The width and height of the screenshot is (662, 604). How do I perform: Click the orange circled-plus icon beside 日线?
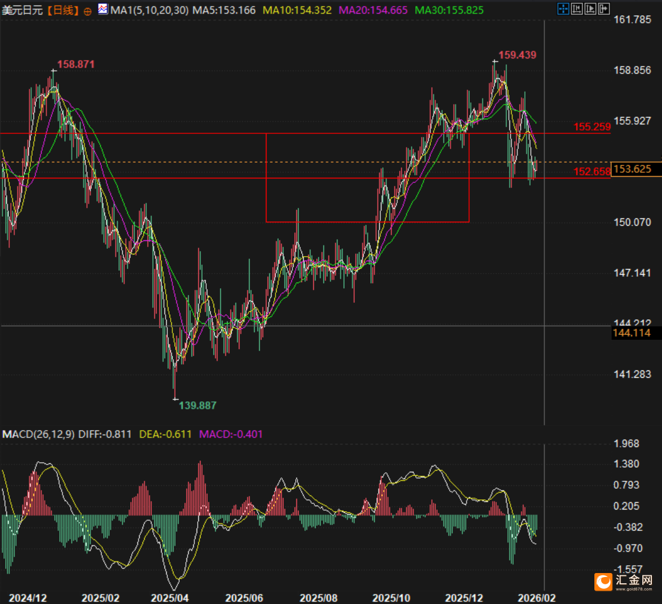tap(87, 11)
